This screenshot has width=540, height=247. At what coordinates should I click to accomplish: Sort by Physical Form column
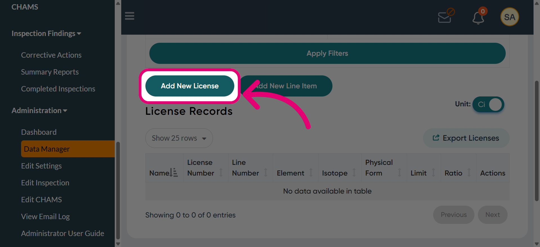(384, 168)
